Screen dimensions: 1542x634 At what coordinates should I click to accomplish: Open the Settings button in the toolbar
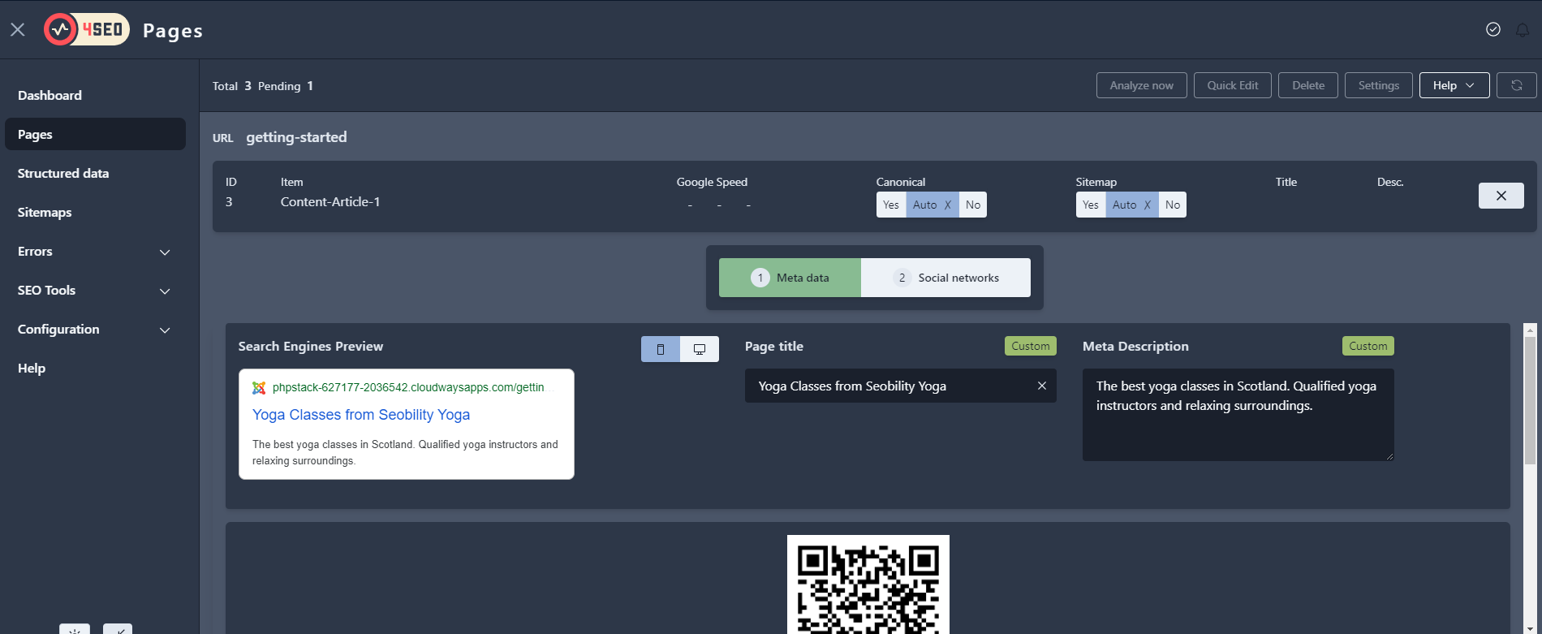1379,85
